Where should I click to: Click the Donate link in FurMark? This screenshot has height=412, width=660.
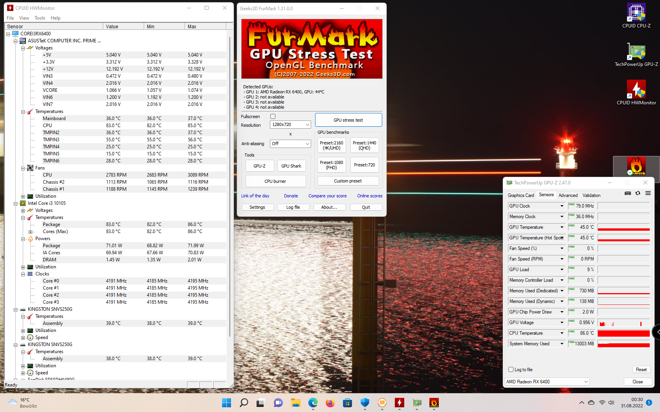[x=291, y=196]
